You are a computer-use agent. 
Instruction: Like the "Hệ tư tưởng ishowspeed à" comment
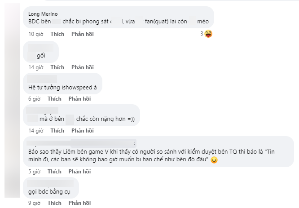54,99
